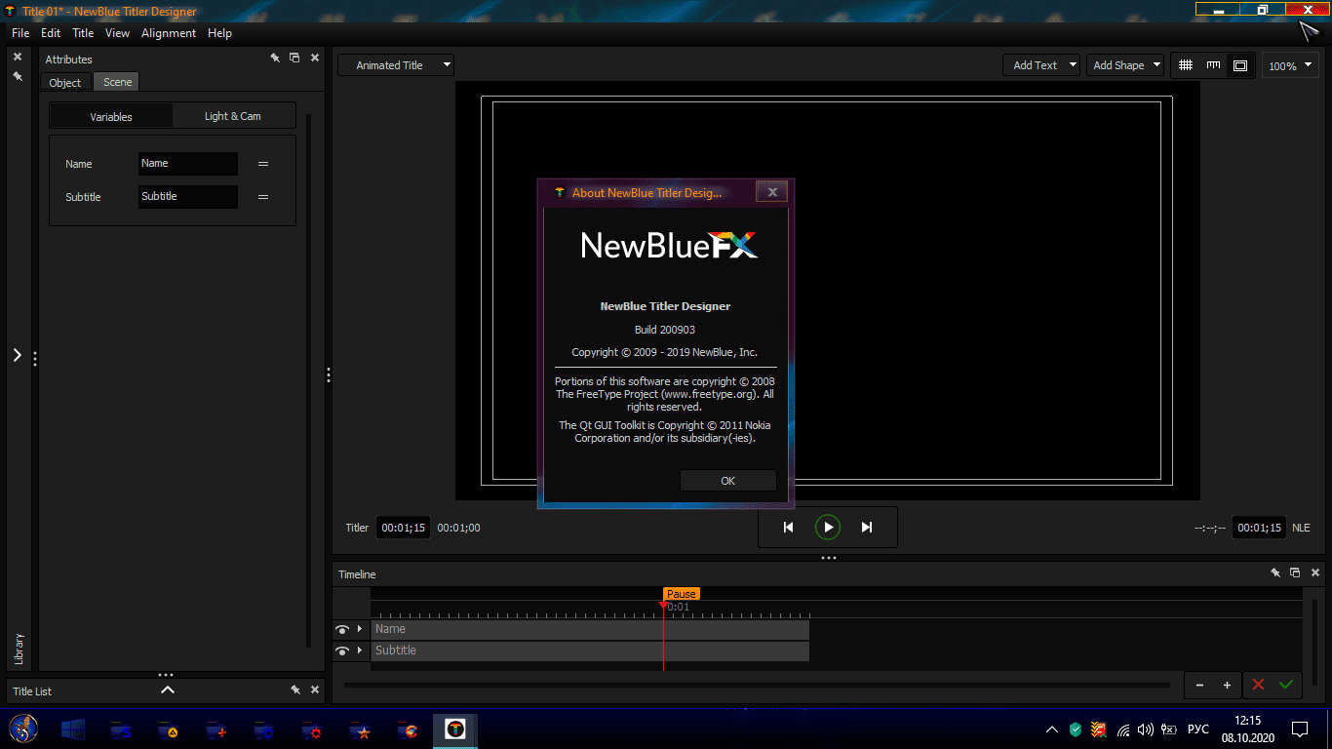Expand the Library sidebar arrow
Image resolution: width=1332 pixels, height=749 pixels.
tap(18, 355)
